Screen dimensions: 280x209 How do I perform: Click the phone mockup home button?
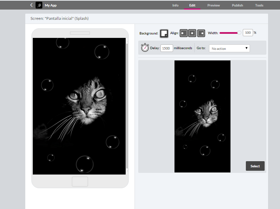(80, 181)
